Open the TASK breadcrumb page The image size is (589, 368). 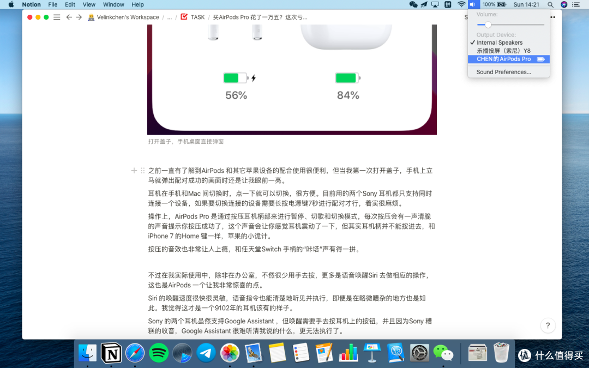point(193,17)
